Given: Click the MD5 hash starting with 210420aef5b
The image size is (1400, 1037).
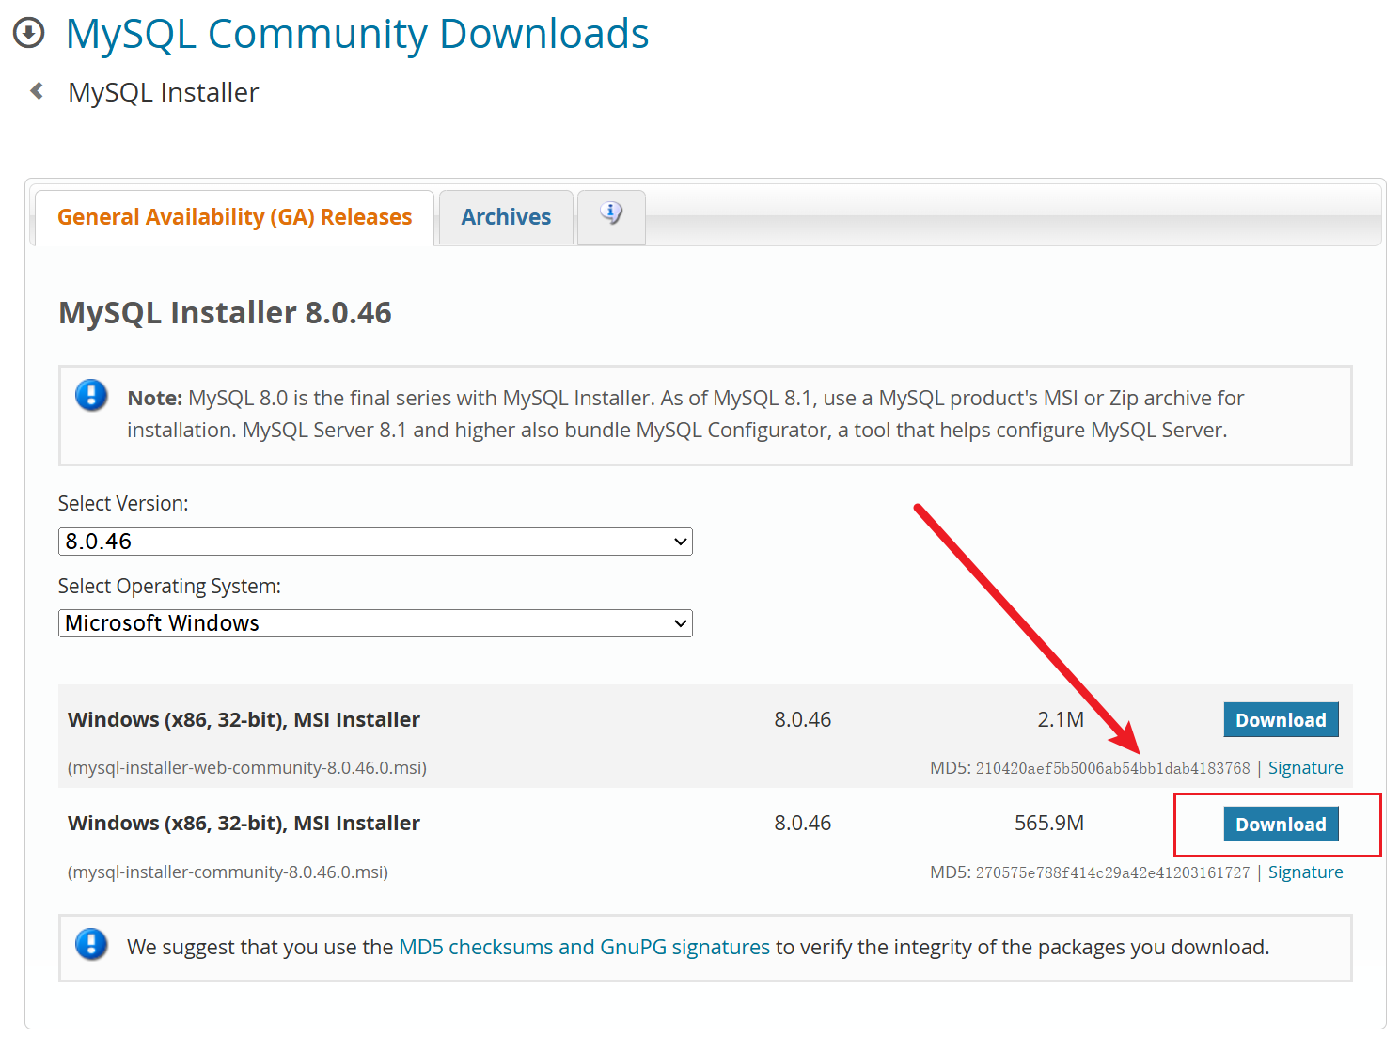Looking at the screenshot, I should click(1112, 768).
